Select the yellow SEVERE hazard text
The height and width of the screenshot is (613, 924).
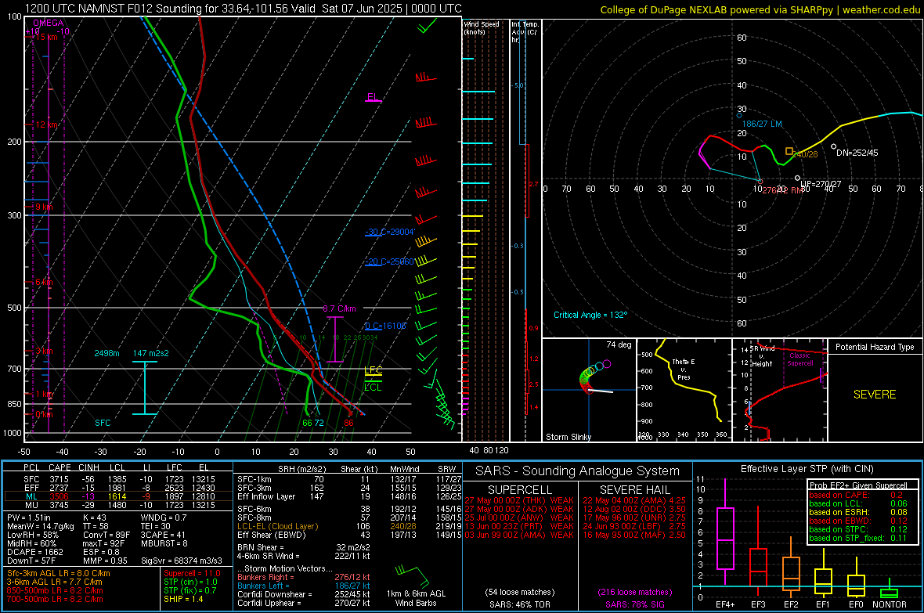tap(875, 395)
